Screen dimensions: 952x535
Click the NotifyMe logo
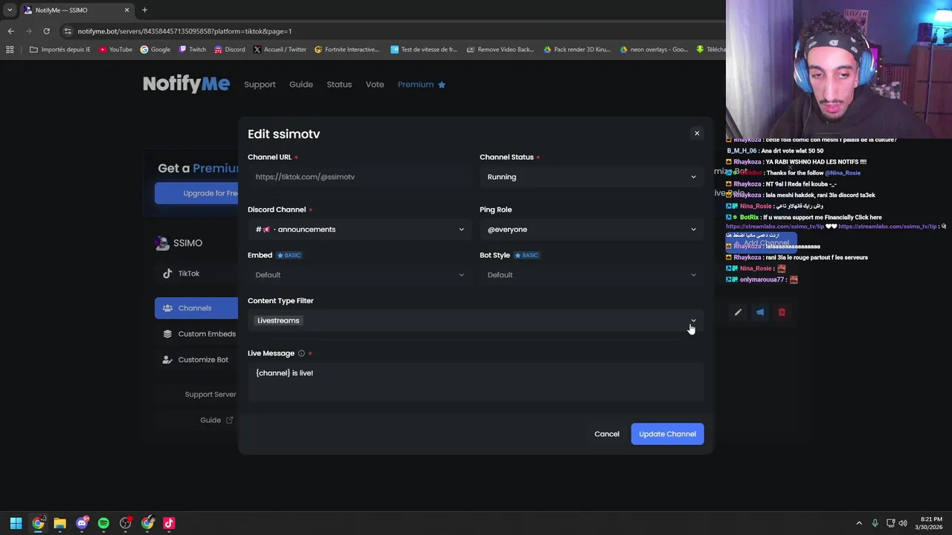[x=186, y=84]
